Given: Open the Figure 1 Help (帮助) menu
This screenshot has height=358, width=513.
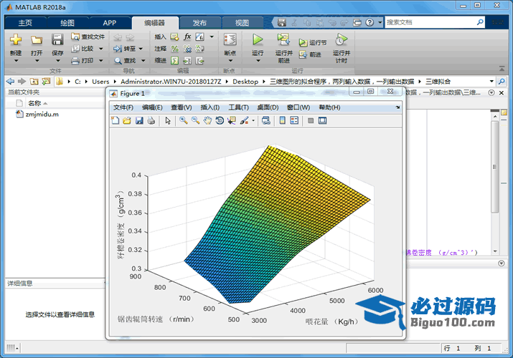Looking at the screenshot, I should click(x=329, y=107).
